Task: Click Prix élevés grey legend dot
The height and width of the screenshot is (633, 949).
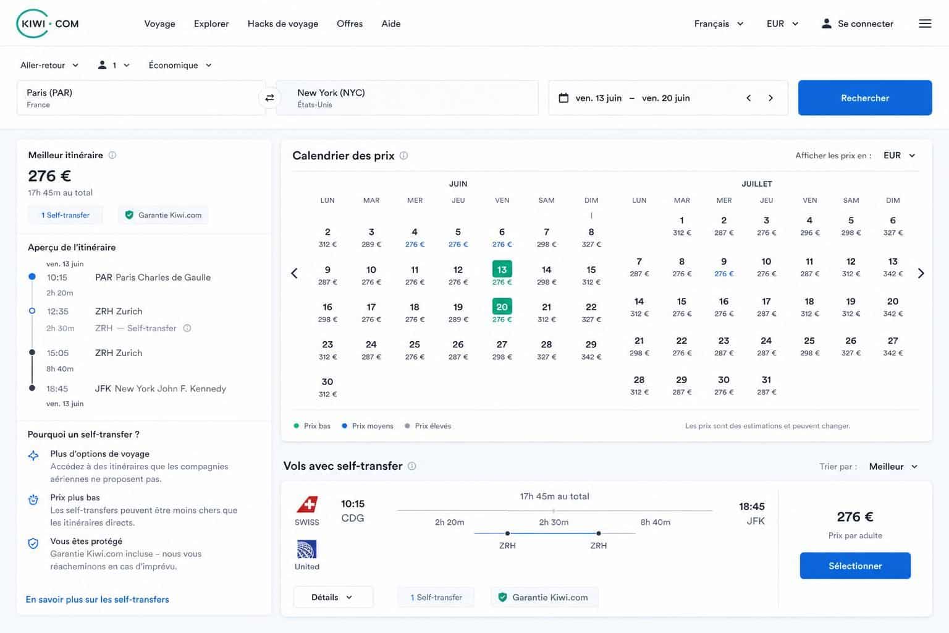Action: [407, 426]
